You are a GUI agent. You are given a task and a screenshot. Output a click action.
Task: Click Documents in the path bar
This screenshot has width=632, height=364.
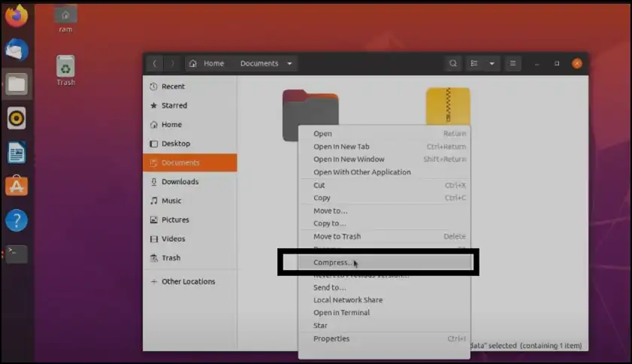coord(259,63)
